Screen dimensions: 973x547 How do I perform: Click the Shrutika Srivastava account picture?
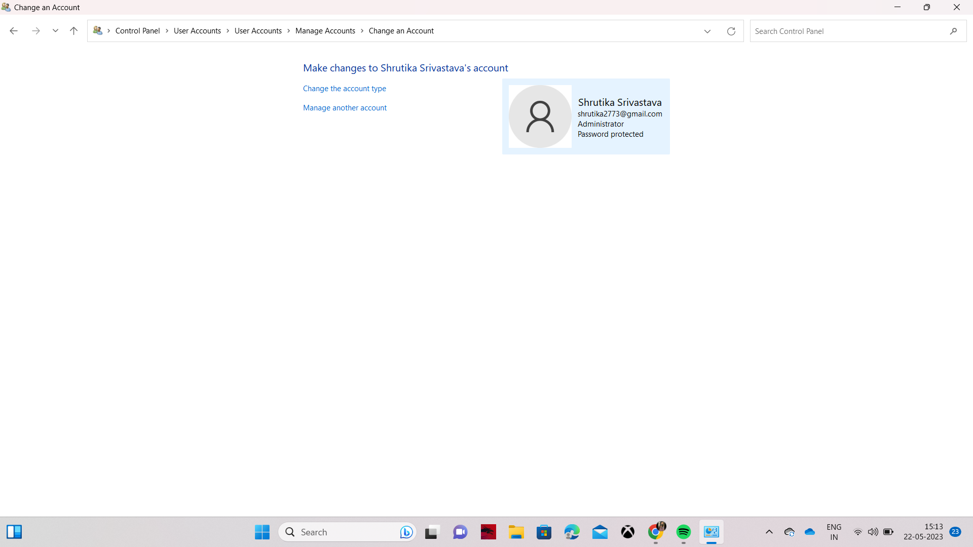point(540,116)
